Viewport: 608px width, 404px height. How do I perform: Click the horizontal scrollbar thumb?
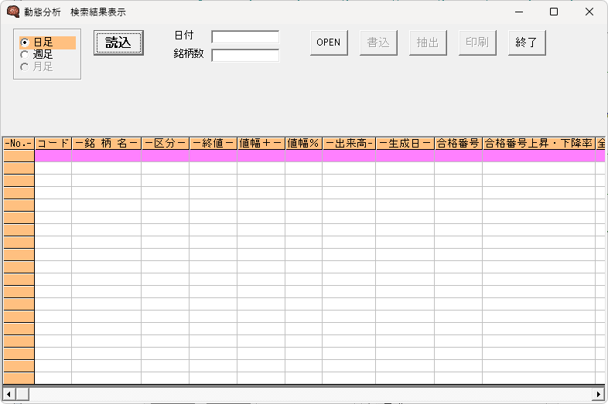pos(22,394)
